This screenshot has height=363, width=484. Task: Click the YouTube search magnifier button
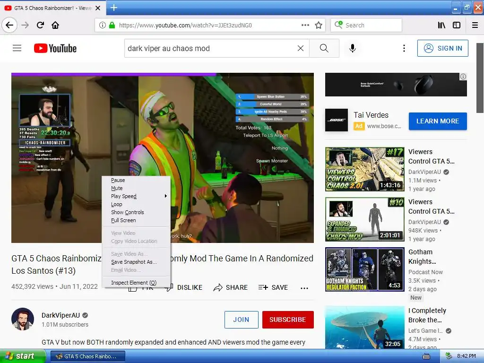(x=324, y=48)
